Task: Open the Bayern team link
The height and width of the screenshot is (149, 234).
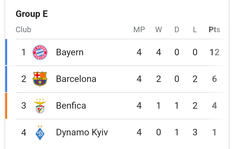Action: coord(70,52)
